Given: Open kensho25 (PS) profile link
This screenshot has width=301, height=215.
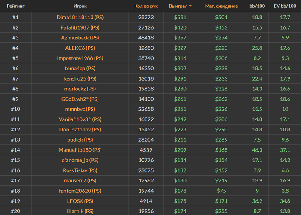Looking at the screenshot, I should coord(80,78).
